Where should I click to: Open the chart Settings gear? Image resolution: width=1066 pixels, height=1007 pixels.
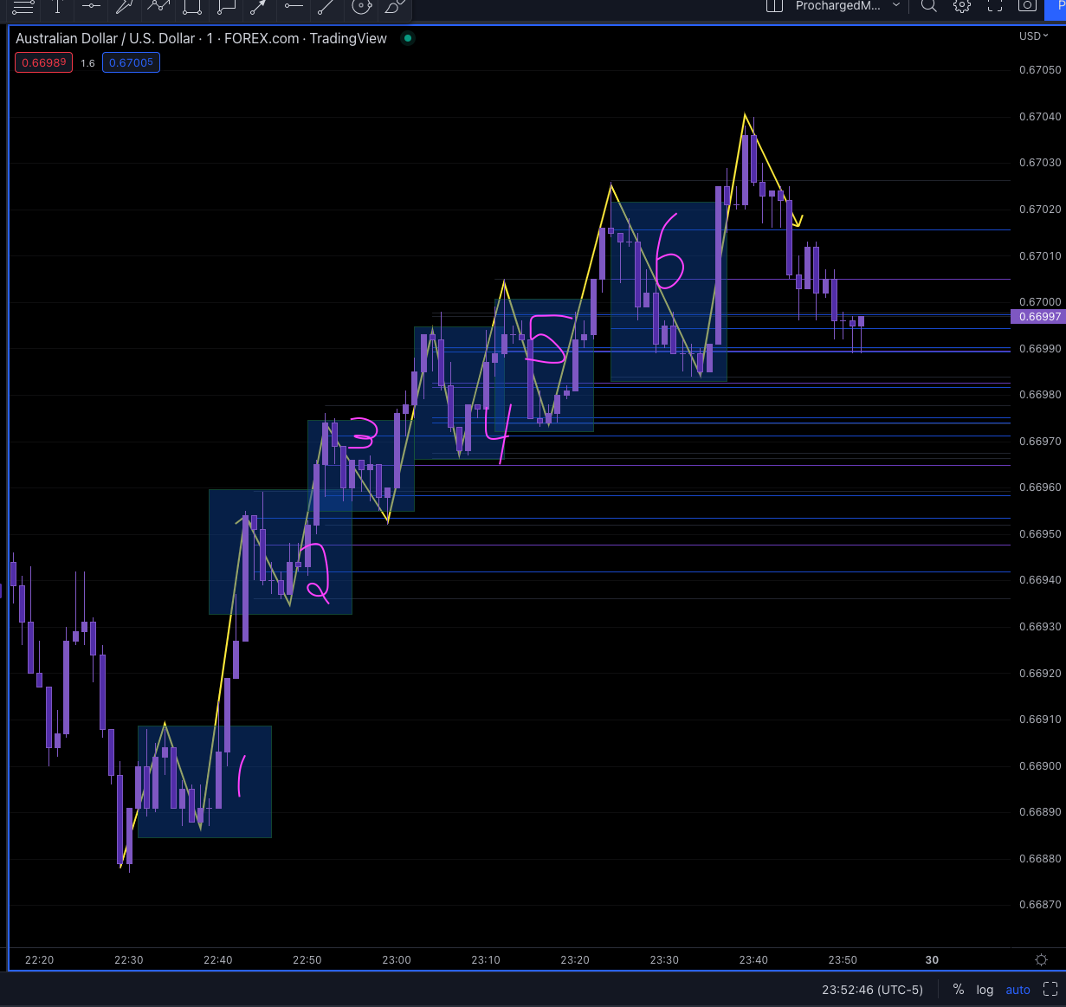pyautogui.click(x=961, y=7)
